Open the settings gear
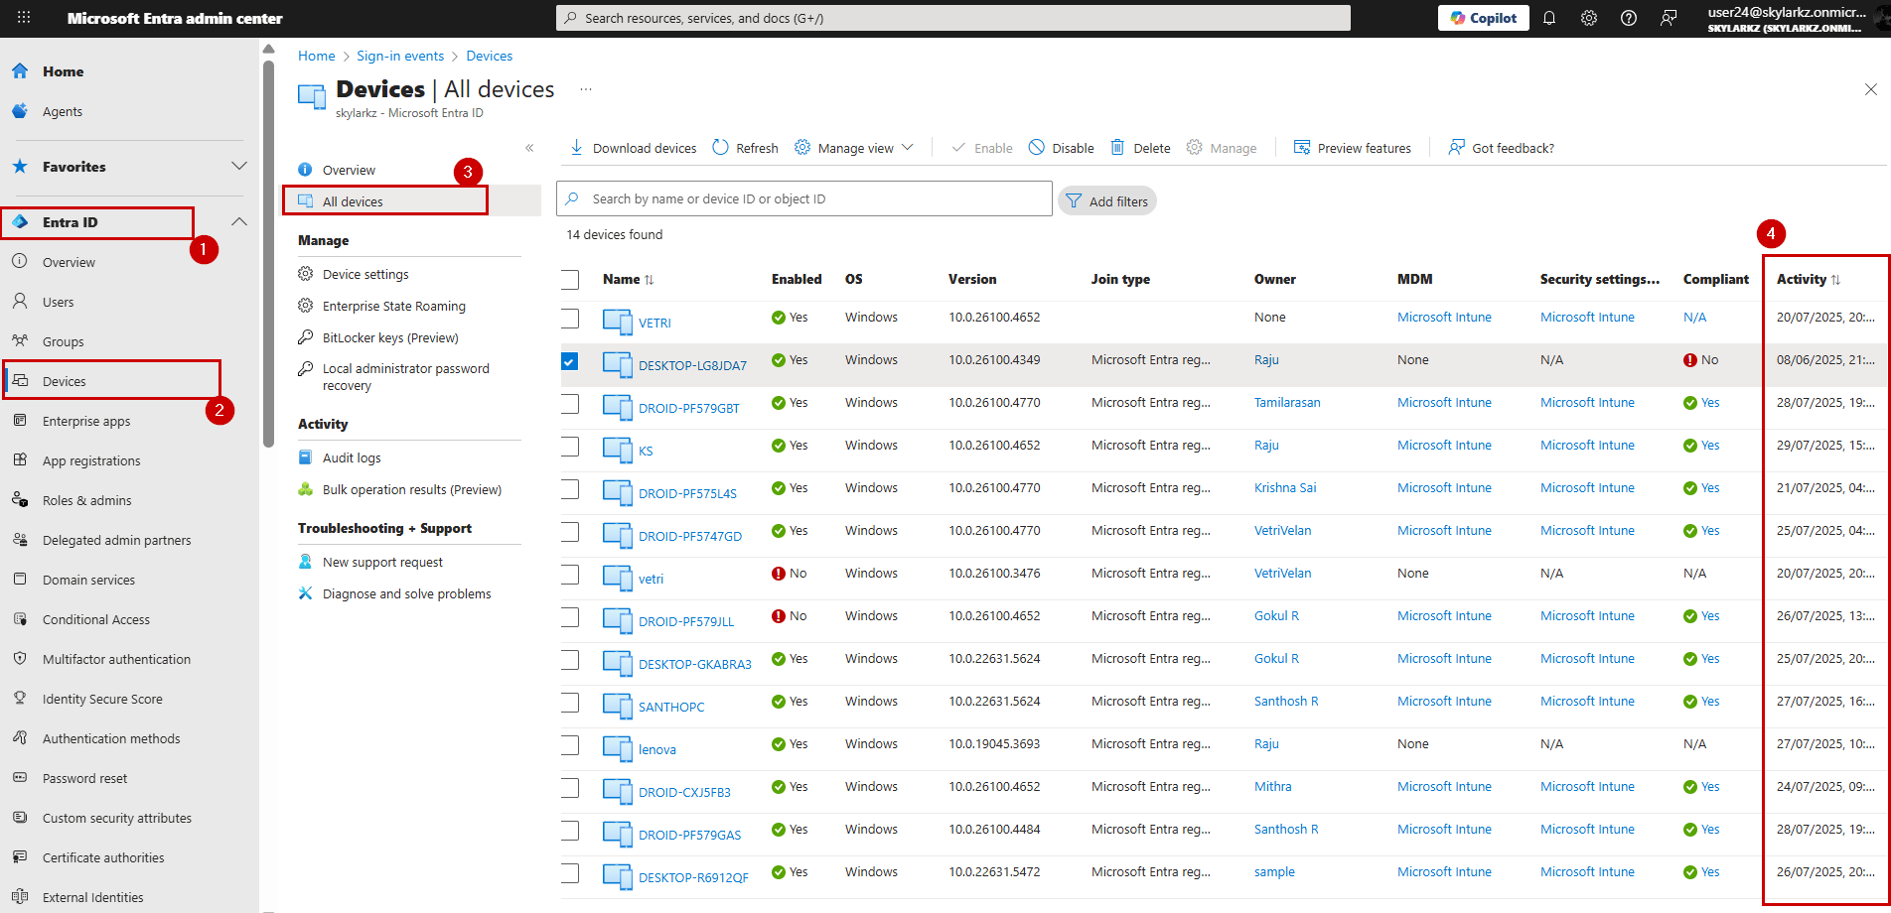 (x=1589, y=17)
